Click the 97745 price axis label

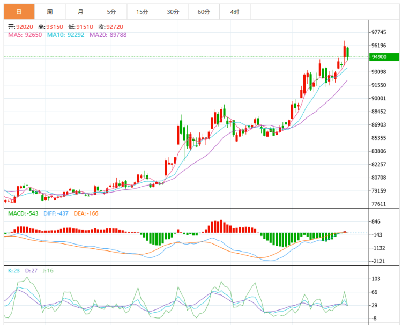tap(379, 33)
